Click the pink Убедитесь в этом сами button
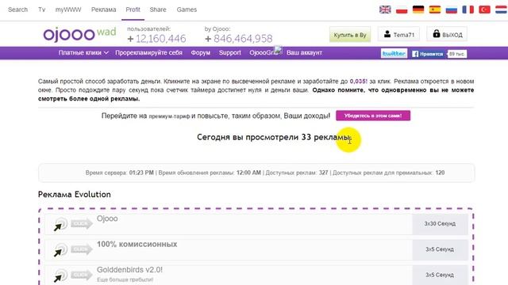Viewport: 508px width, 285px height. click(373, 116)
